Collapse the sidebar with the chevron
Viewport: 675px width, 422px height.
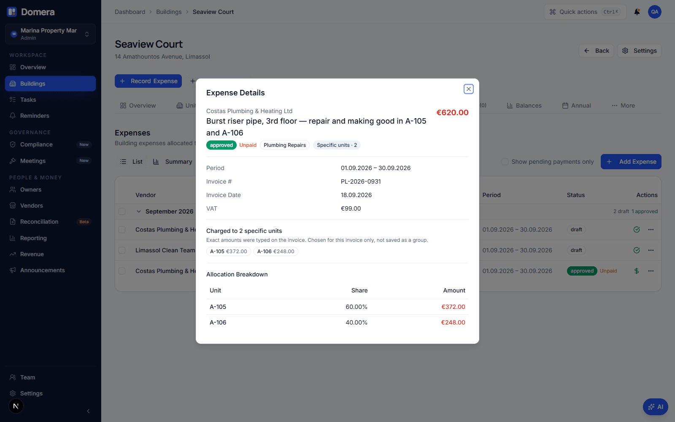(x=88, y=411)
